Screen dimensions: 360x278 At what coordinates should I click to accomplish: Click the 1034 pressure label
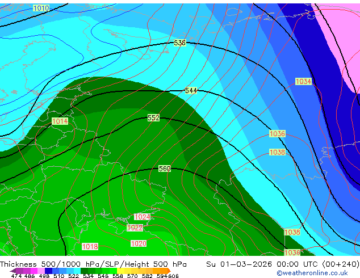tap(304, 81)
